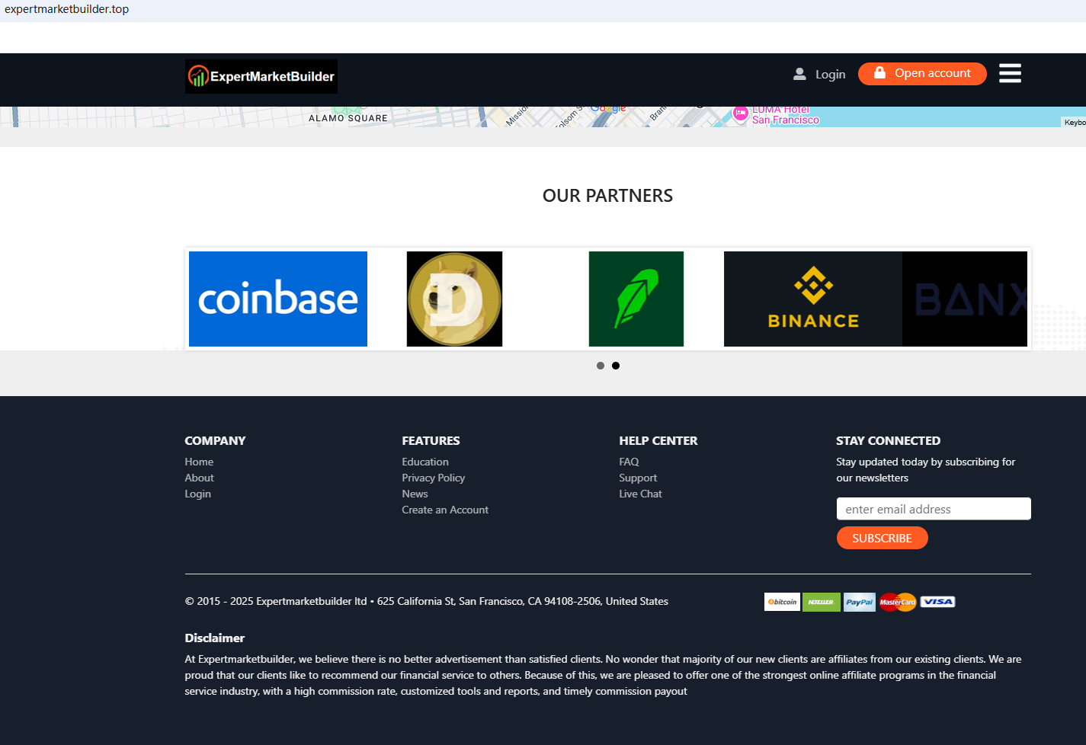This screenshot has height=745, width=1086.
Task: Click the copyright address line text
Action: point(426,601)
